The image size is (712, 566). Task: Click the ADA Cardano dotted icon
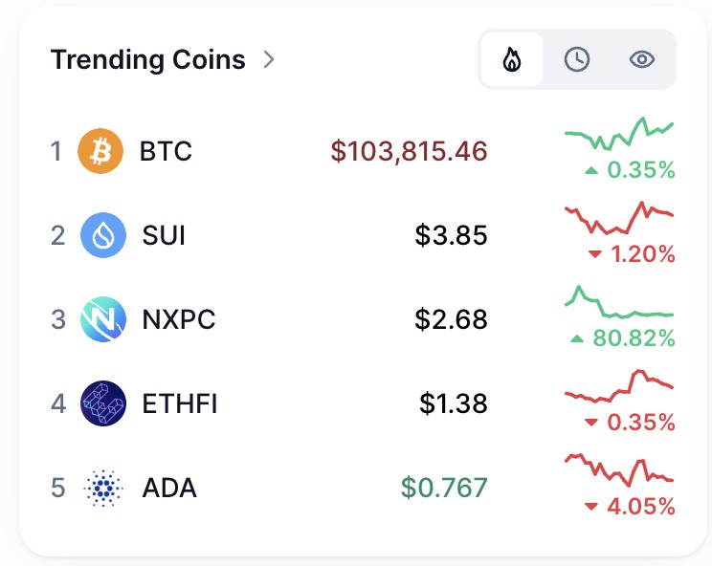click(x=103, y=488)
